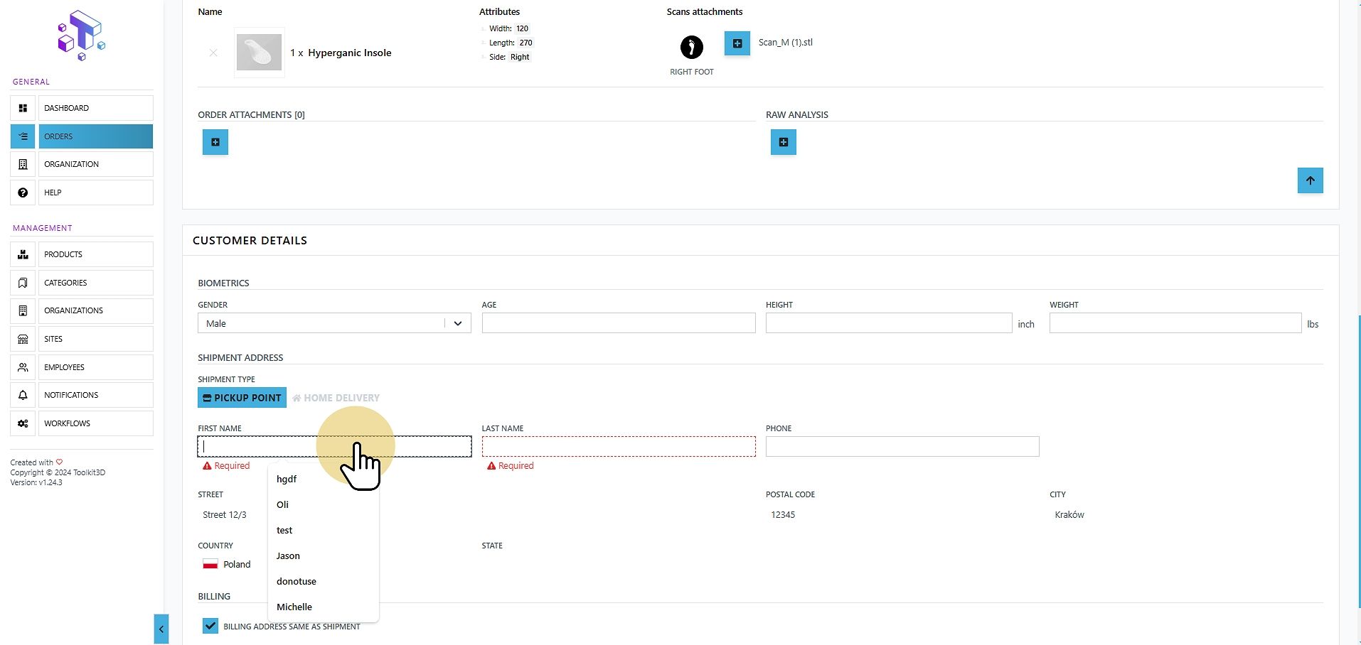Choose 'test' from name suggestions
The width and height of the screenshot is (1361, 645).
(x=323, y=530)
